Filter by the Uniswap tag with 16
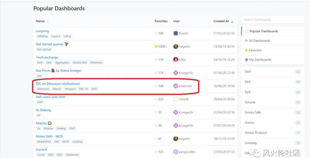Viewport: 310px width, 158px height. [273, 143]
